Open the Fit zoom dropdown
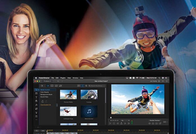Screen dimensions: 196x134 click(x=126, y=120)
